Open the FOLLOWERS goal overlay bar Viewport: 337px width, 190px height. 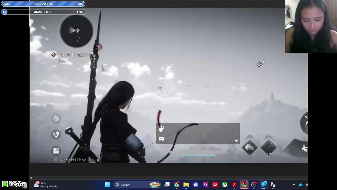click(x=43, y=4)
